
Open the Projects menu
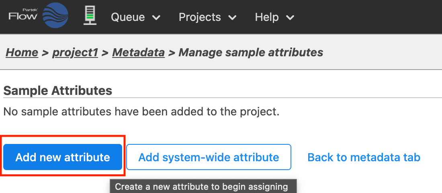pyautogui.click(x=200, y=17)
